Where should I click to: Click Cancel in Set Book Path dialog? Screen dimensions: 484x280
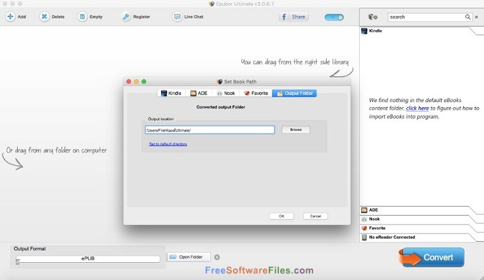315,216
